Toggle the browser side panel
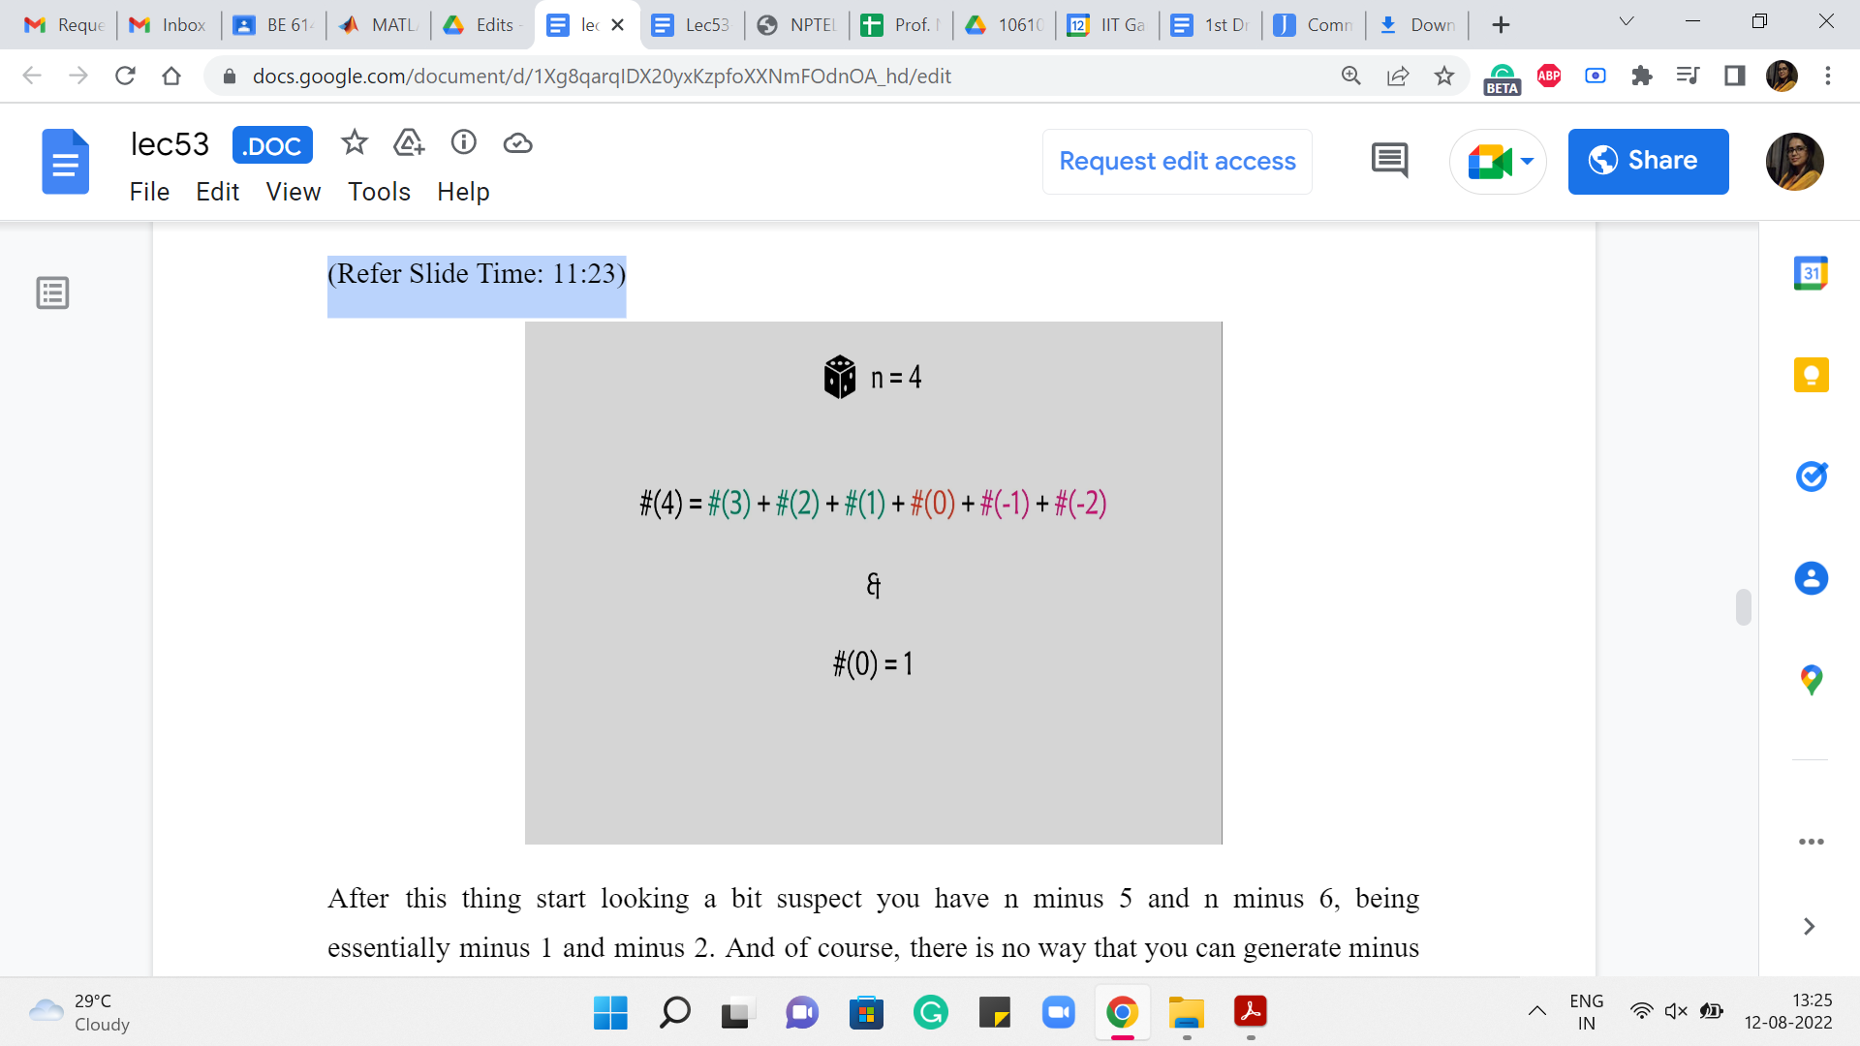1860x1046 pixels. (x=1735, y=76)
